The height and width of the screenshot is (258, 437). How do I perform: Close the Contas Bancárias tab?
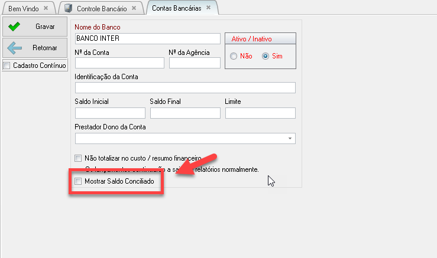tap(208, 8)
